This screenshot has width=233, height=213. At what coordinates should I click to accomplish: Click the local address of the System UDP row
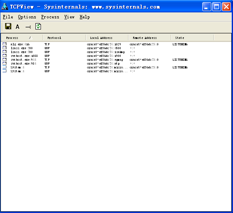pos(107,71)
